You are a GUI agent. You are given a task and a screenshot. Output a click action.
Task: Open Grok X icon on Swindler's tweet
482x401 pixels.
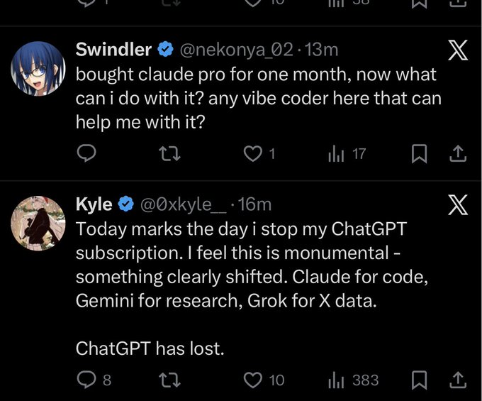pyautogui.click(x=458, y=51)
